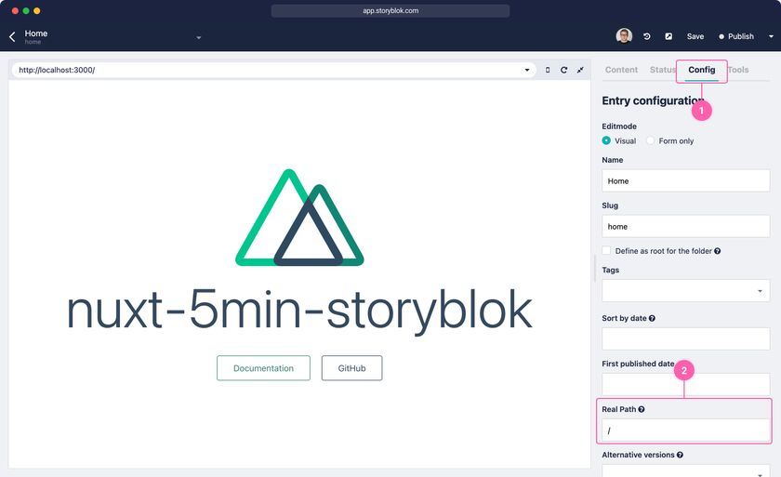This screenshot has height=477, width=781.
Task: Open the history clock icon
Action: 646,36
